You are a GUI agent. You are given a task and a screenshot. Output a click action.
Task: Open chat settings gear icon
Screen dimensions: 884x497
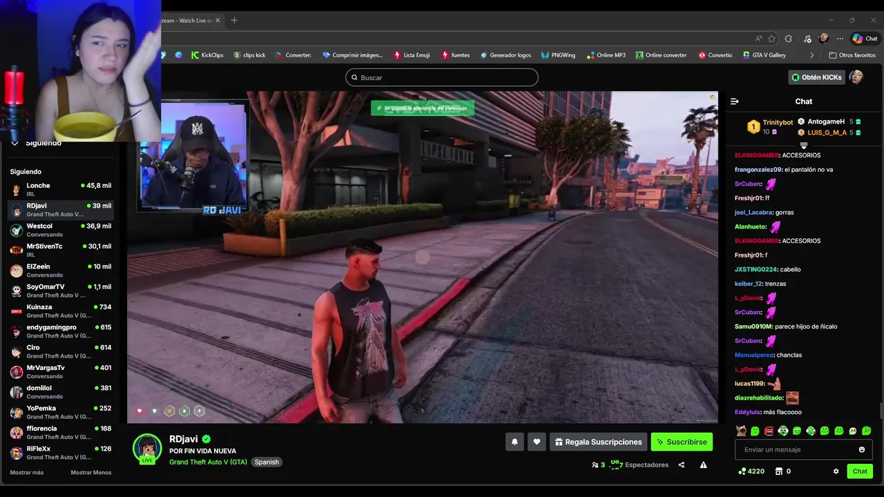[836, 471]
